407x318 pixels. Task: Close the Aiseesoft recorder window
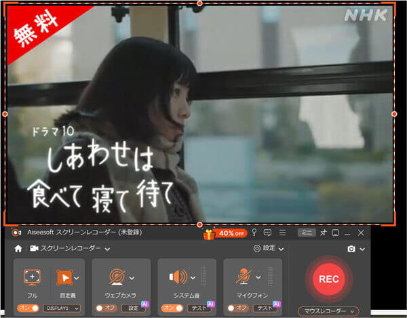pos(361,233)
